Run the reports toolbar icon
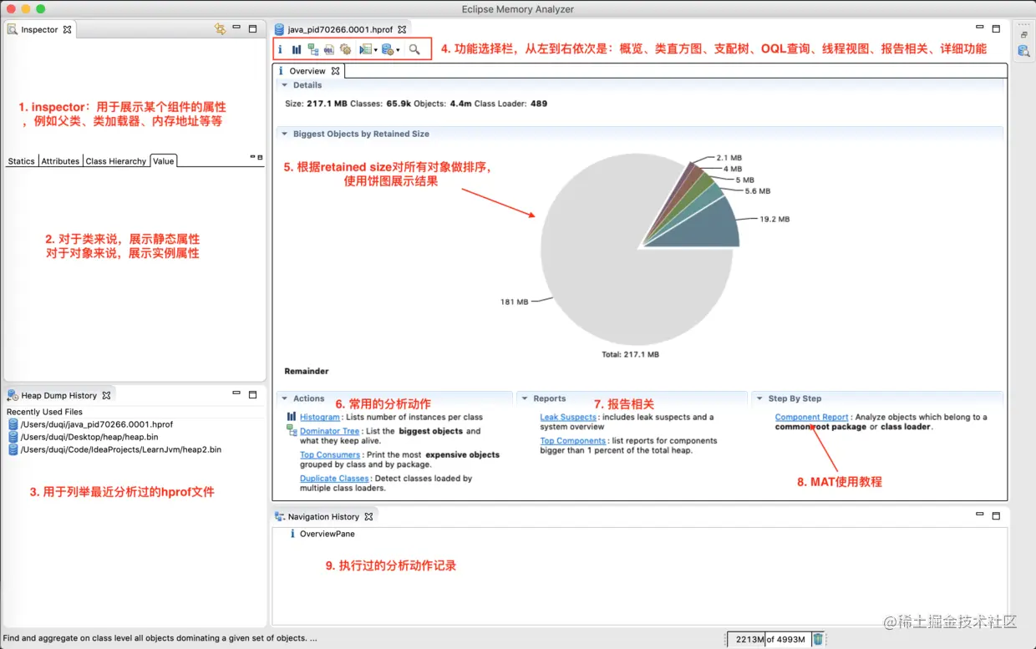 coord(365,49)
